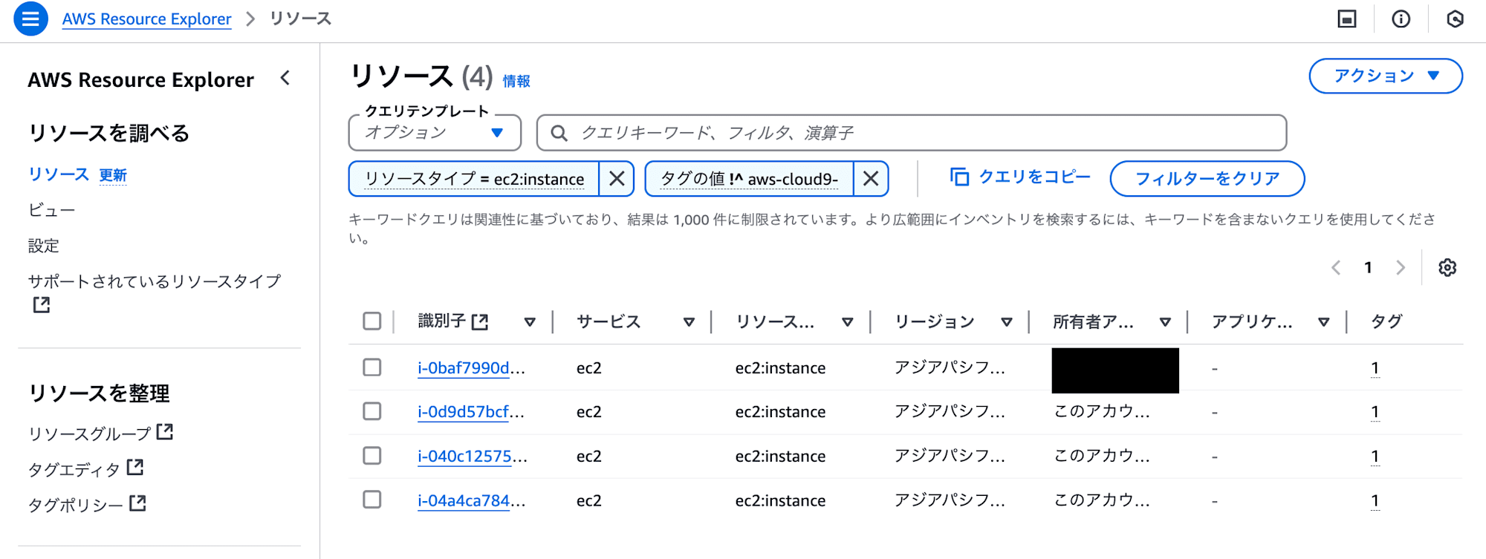Screen dimensions: 1486x559
Task: Click the AWS Resource Explorer breadcrumb link
Action: [x=146, y=19]
